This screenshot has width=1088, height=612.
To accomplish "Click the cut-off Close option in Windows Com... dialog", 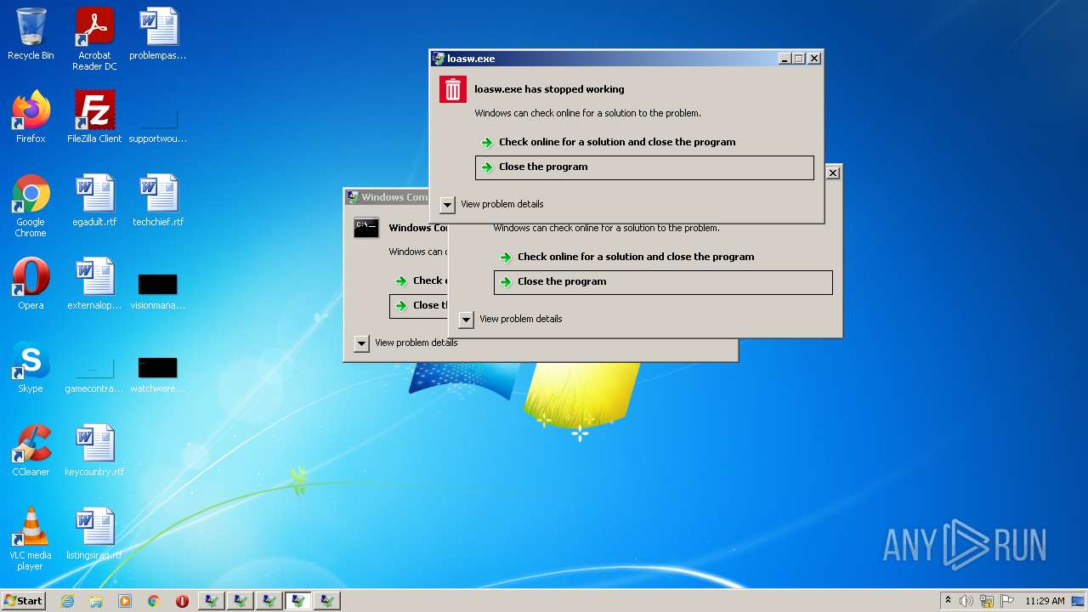I will tap(419, 306).
